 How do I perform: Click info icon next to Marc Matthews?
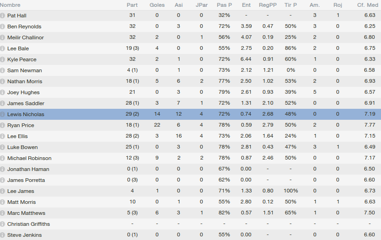3,213
